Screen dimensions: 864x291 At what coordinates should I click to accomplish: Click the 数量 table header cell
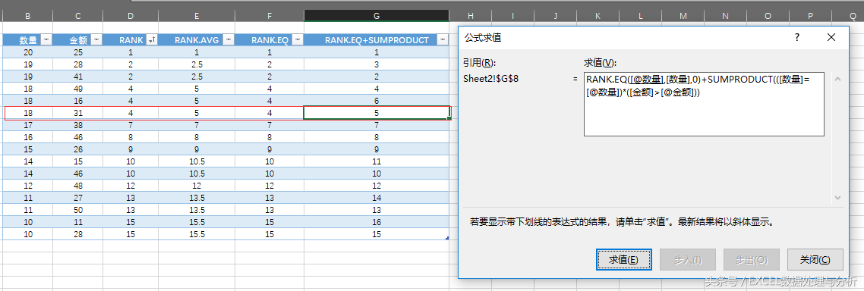[x=27, y=40]
